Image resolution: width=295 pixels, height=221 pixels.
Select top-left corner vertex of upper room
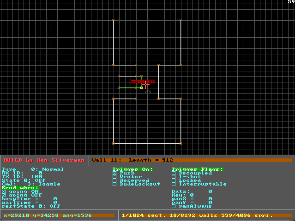click(x=113, y=20)
